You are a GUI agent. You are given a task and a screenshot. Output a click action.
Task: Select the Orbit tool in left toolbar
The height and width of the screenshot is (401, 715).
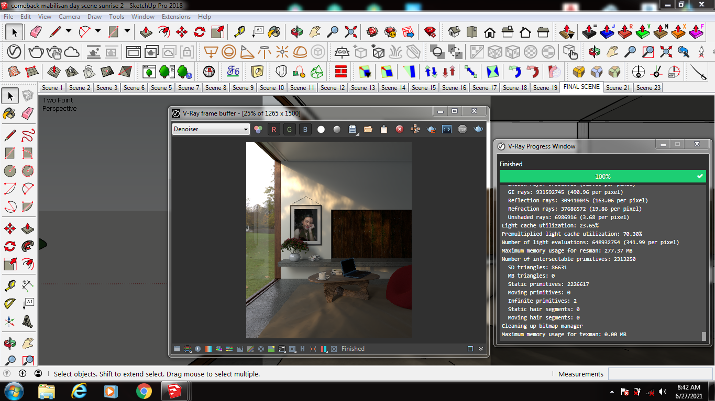pos(9,343)
